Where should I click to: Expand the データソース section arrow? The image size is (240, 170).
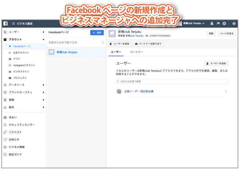click(43, 85)
